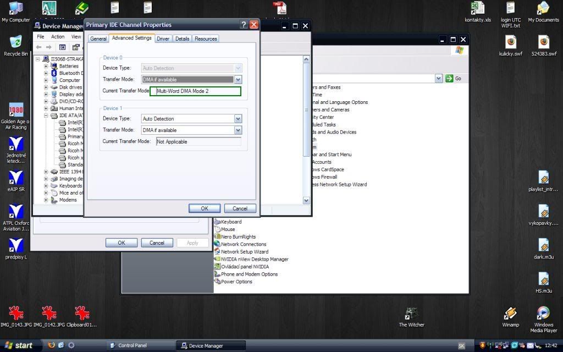Open the Control Panel address bar dropdown
This screenshot has height=352, width=563.
(x=438, y=78)
